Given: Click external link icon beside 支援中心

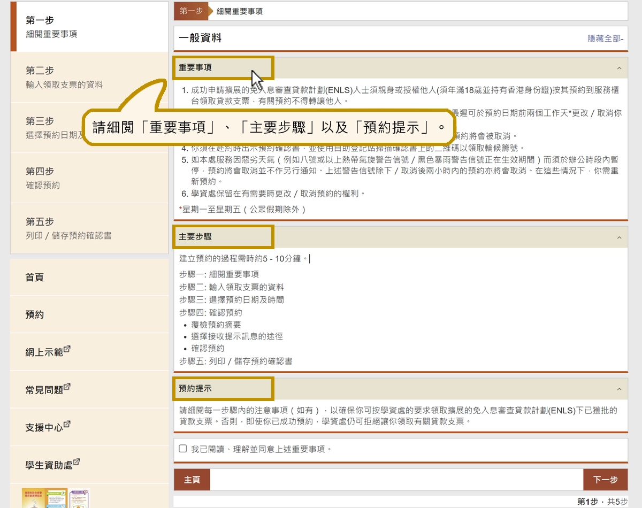Looking at the screenshot, I should click(67, 425).
